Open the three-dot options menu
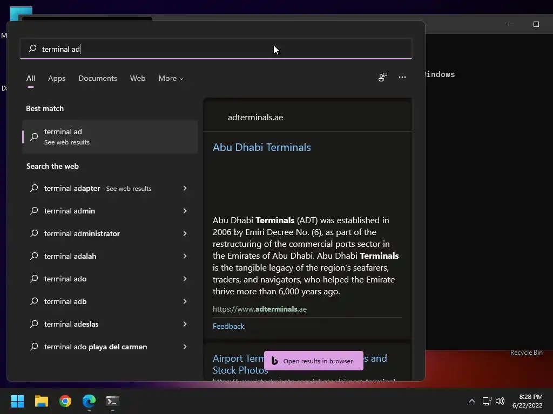Viewport: 553px width, 414px height. click(402, 77)
